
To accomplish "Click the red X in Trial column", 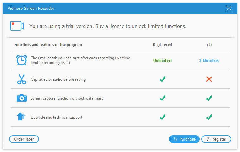I will coord(209,79).
